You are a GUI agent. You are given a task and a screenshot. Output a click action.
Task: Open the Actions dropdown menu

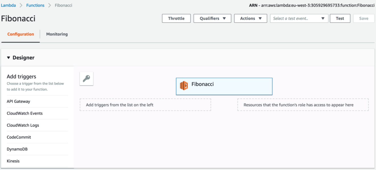(251, 18)
